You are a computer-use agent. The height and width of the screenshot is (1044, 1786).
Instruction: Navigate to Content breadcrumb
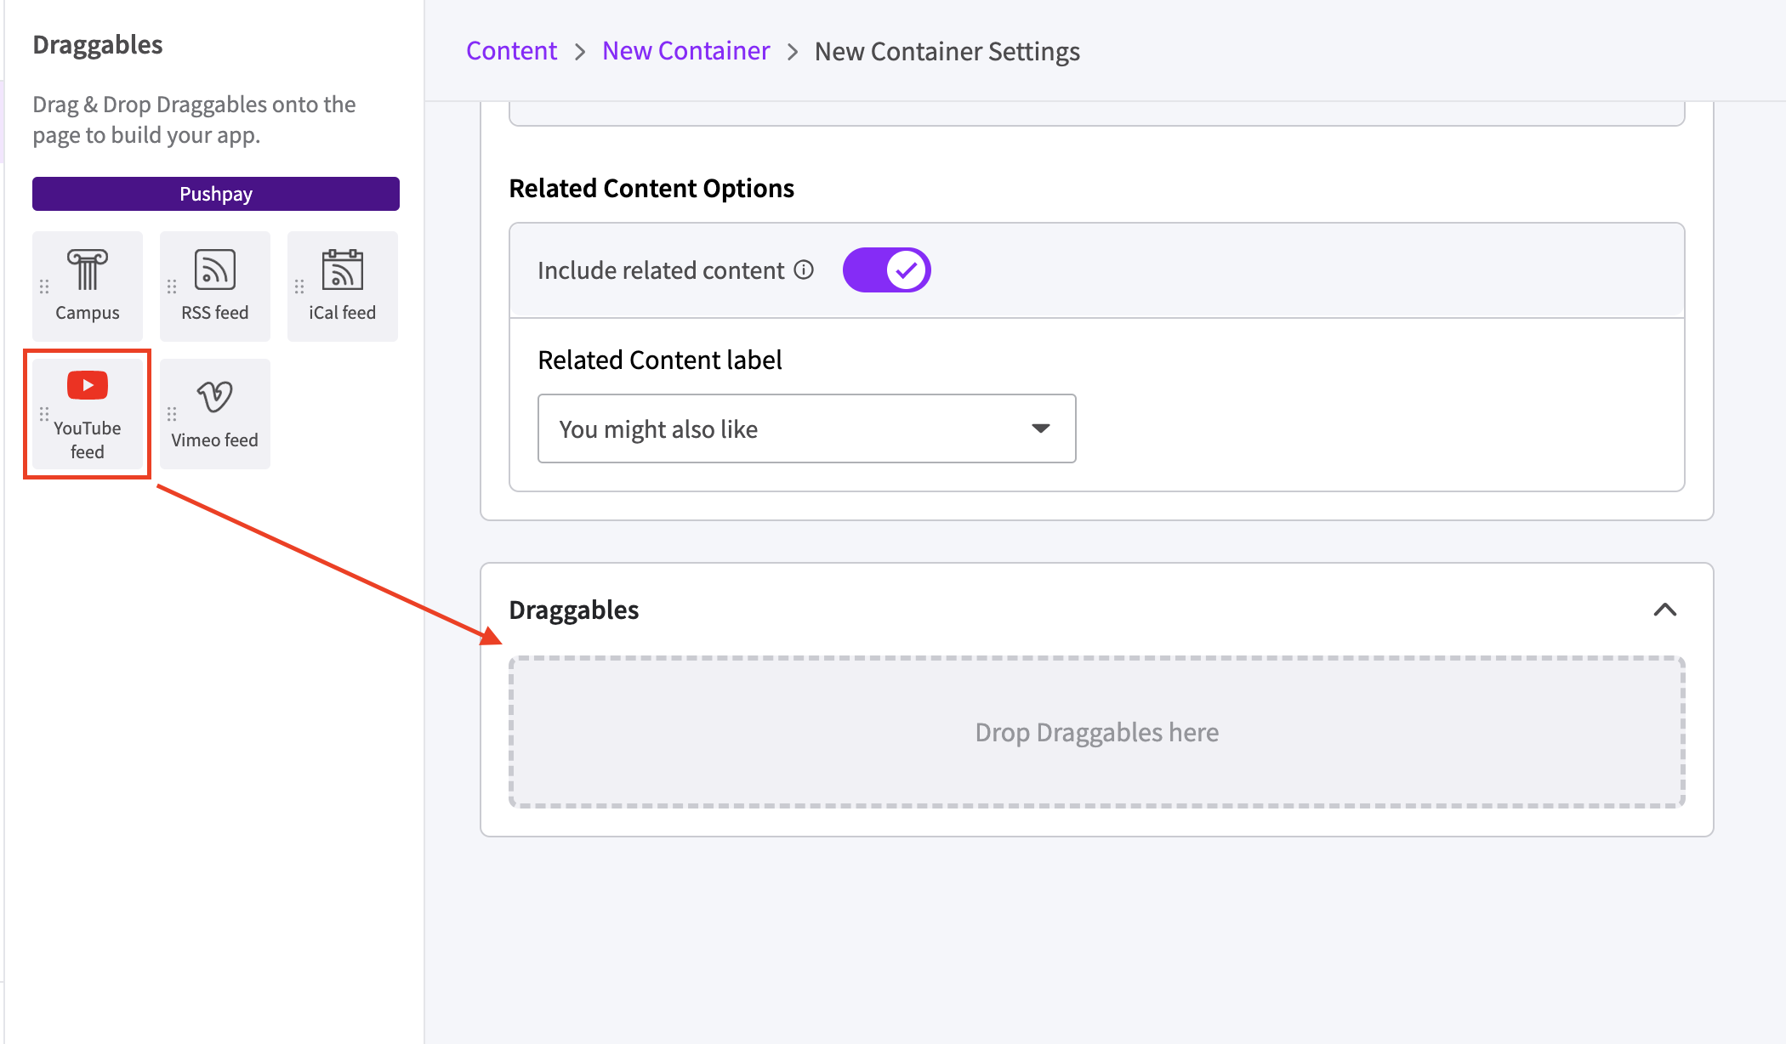click(x=510, y=51)
